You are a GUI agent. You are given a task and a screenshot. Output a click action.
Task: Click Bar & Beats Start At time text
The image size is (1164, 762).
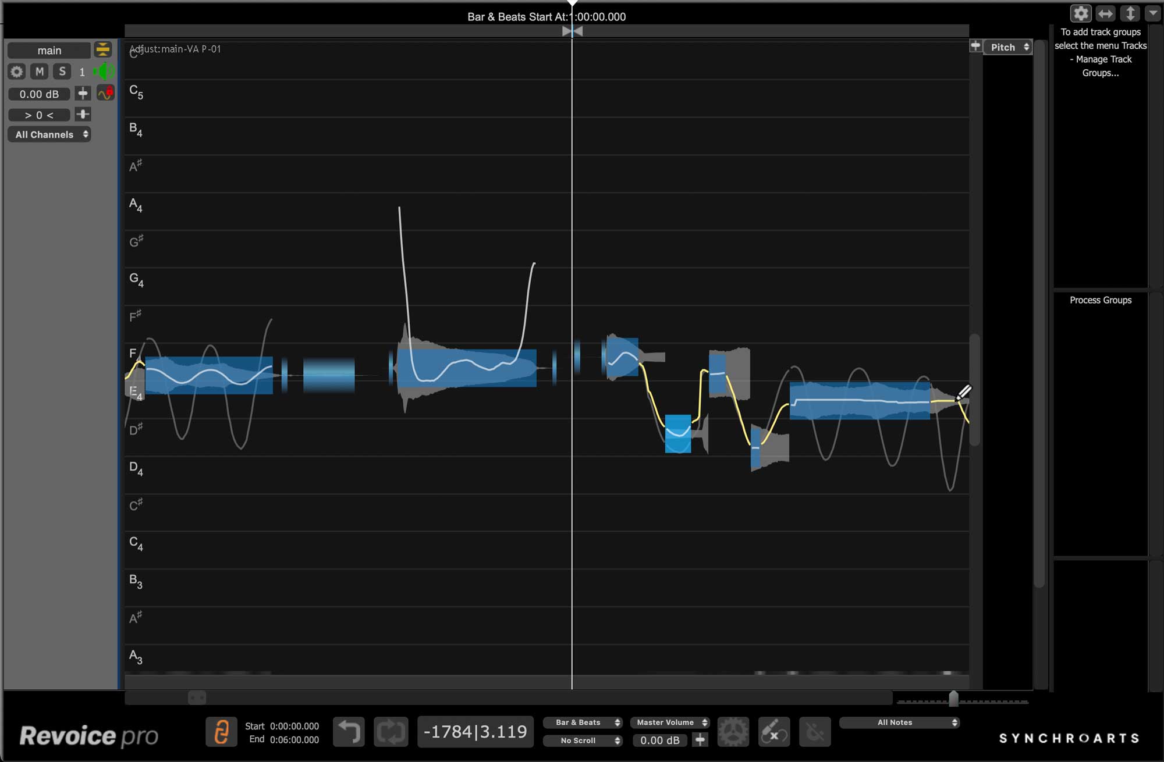(546, 17)
